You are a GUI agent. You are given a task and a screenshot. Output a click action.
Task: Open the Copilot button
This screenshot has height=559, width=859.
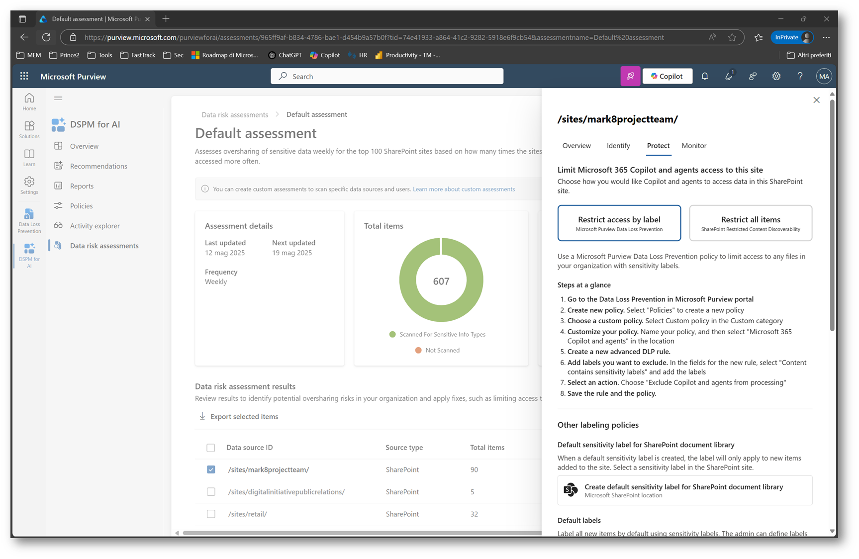click(667, 76)
